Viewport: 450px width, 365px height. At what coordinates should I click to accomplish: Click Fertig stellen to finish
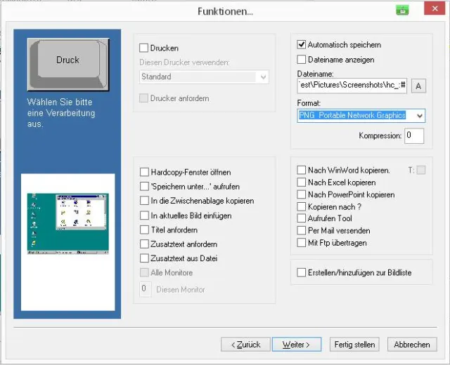click(x=354, y=345)
